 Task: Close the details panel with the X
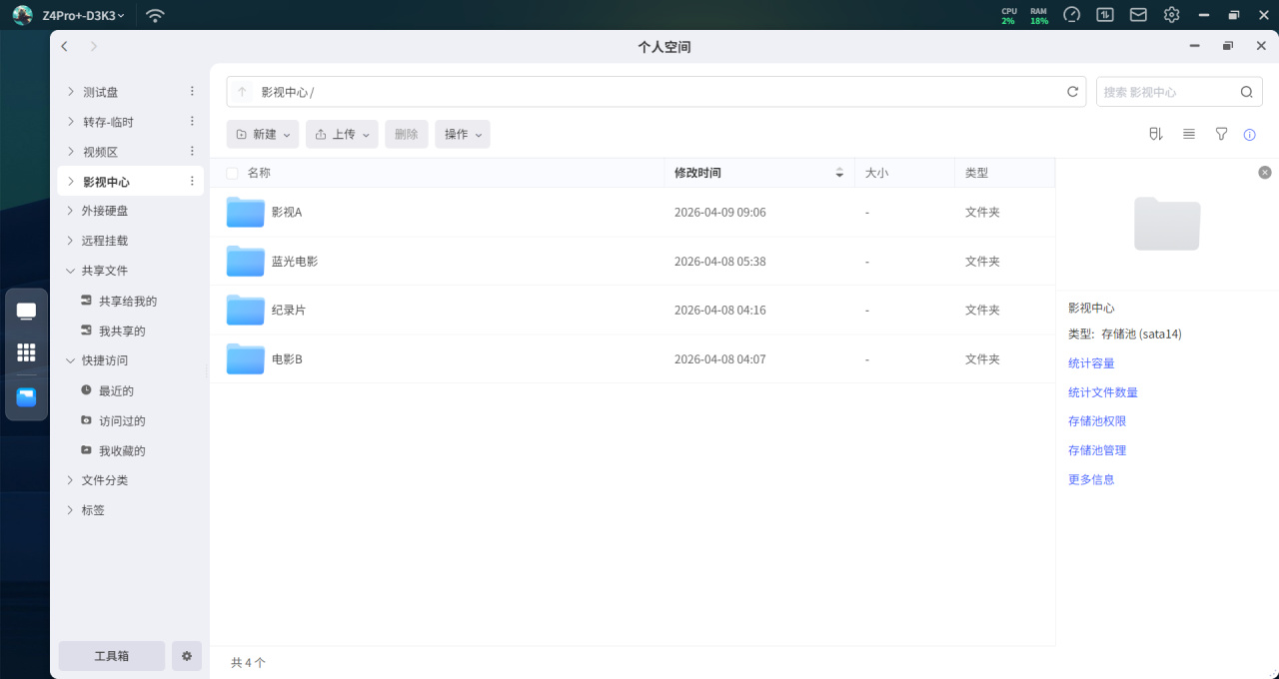pos(1265,173)
